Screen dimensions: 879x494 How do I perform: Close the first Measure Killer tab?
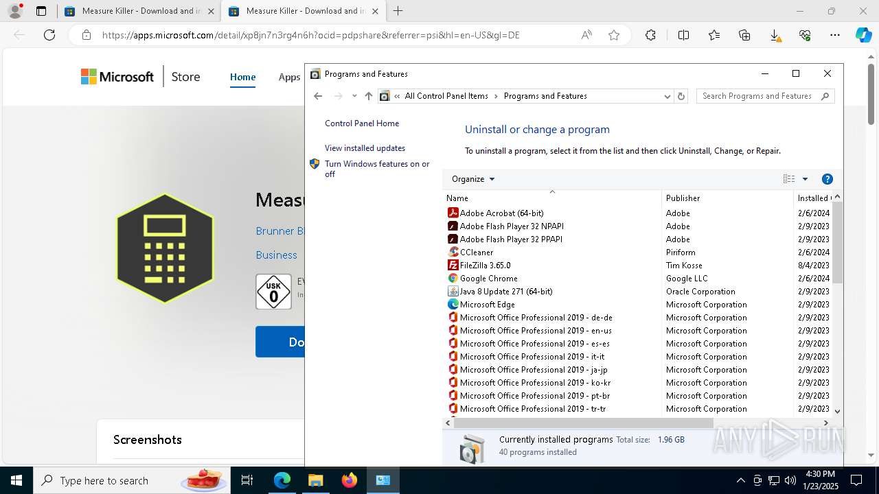[211, 11]
